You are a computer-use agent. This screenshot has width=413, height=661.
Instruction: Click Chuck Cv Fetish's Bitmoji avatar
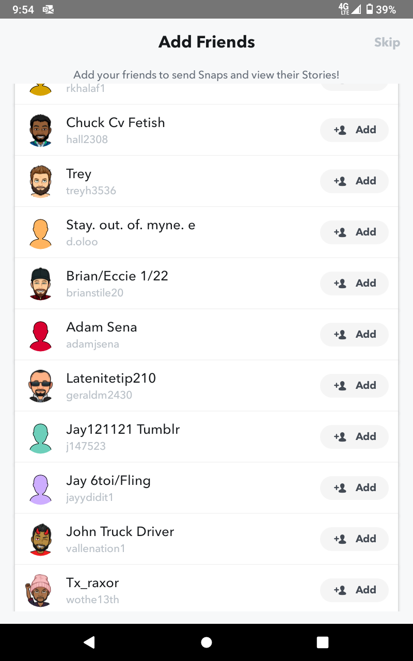[x=40, y=130]
